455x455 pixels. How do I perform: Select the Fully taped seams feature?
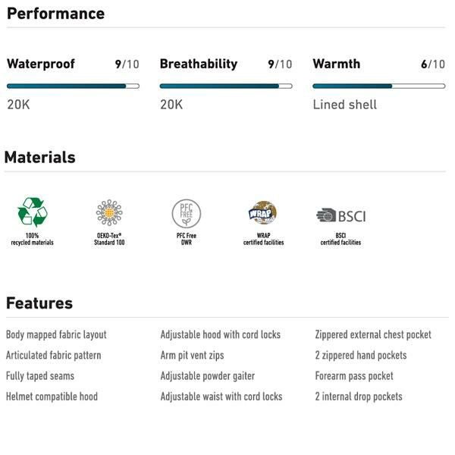[40, 375]
